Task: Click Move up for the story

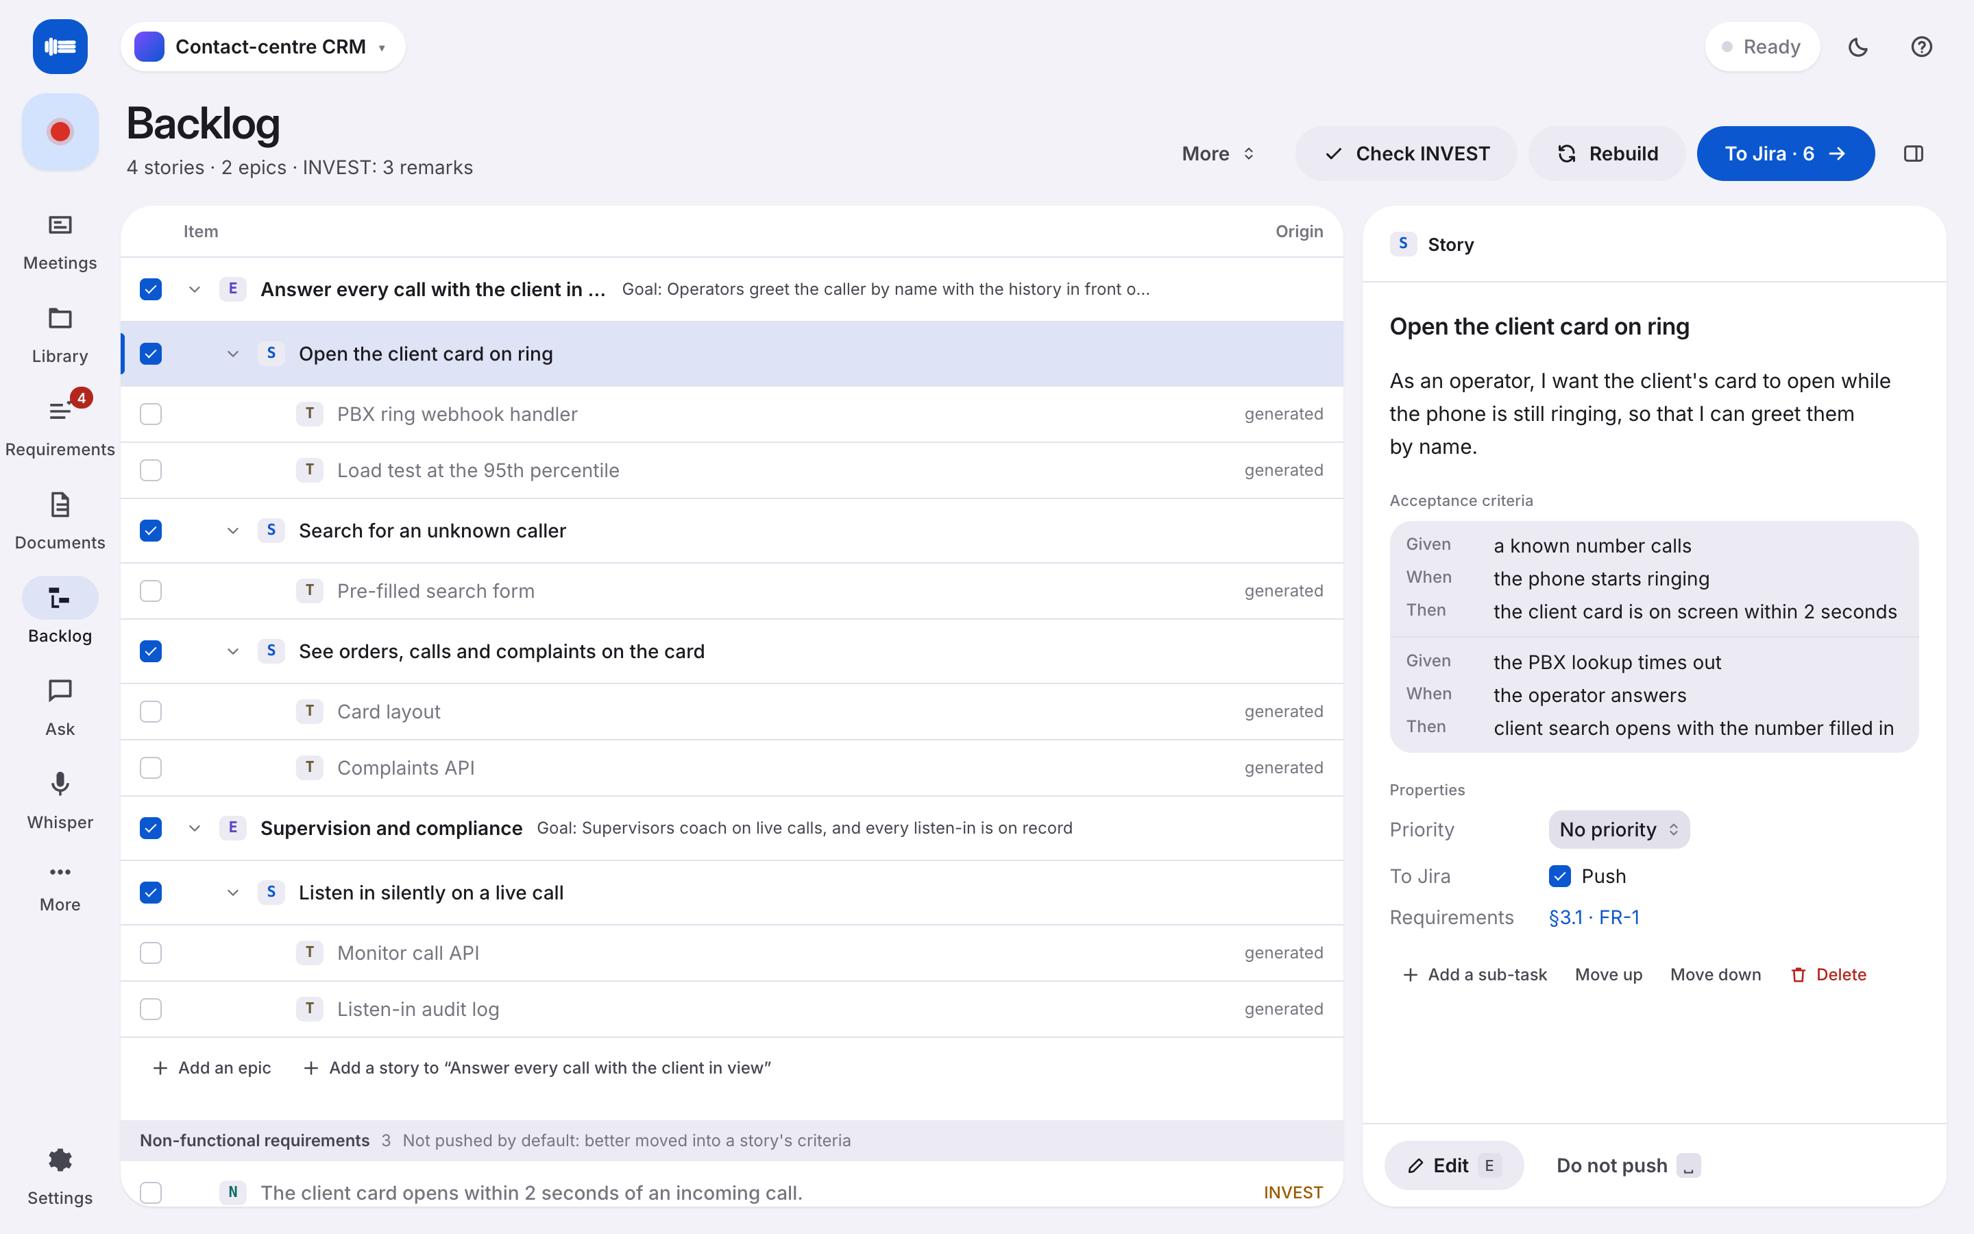Action: (1609, 974)
